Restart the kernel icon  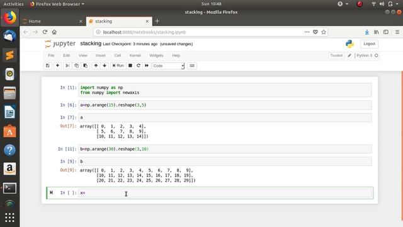tap(139, 66)
